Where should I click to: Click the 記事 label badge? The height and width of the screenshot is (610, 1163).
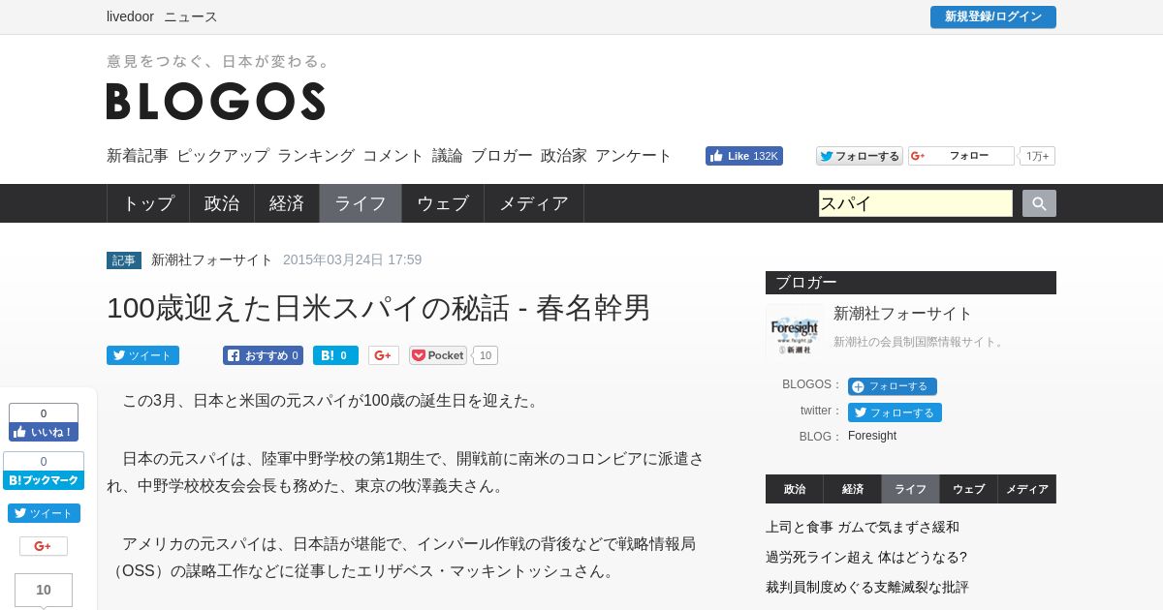tap(124, 260)
